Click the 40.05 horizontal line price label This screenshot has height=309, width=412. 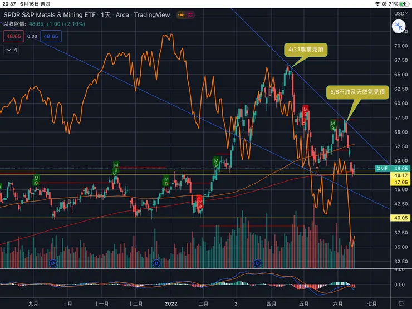point(401,218)
